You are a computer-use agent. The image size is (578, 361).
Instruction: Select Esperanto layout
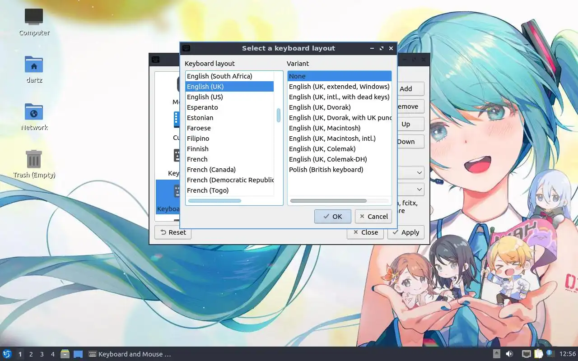click(x=229, y=107)
